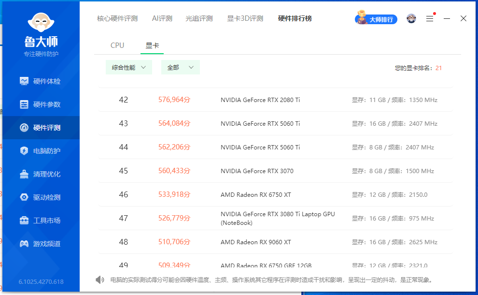
Task: Click the version number 6.1025.4270.618
Action: coord(41,281)
